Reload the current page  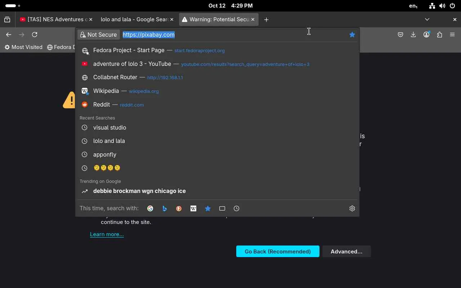click(35, 35)
